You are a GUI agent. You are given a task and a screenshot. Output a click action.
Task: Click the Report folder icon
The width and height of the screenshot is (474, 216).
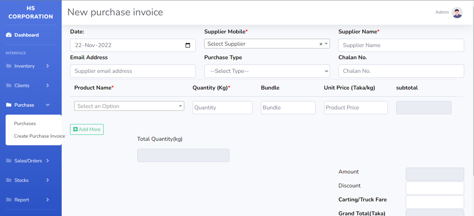[x=9, y=199]
